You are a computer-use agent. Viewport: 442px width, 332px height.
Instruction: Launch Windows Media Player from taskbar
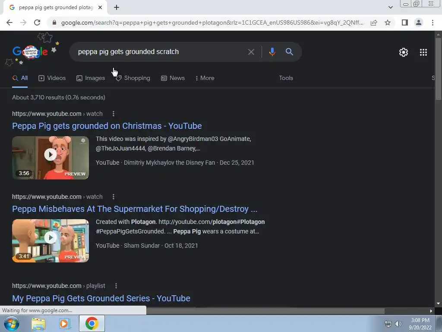pos(65,323)
